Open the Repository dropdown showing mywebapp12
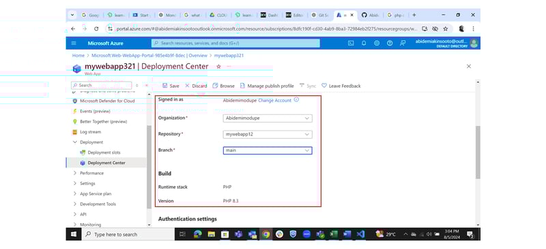The width and height of the screenshot is (546, 249). 268,135
